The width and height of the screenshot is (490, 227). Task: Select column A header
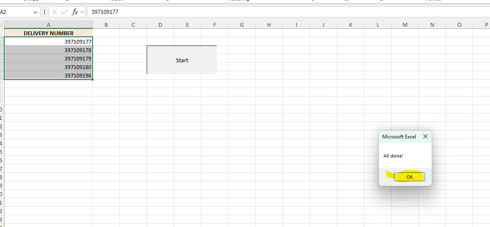[x=48, y=25]
